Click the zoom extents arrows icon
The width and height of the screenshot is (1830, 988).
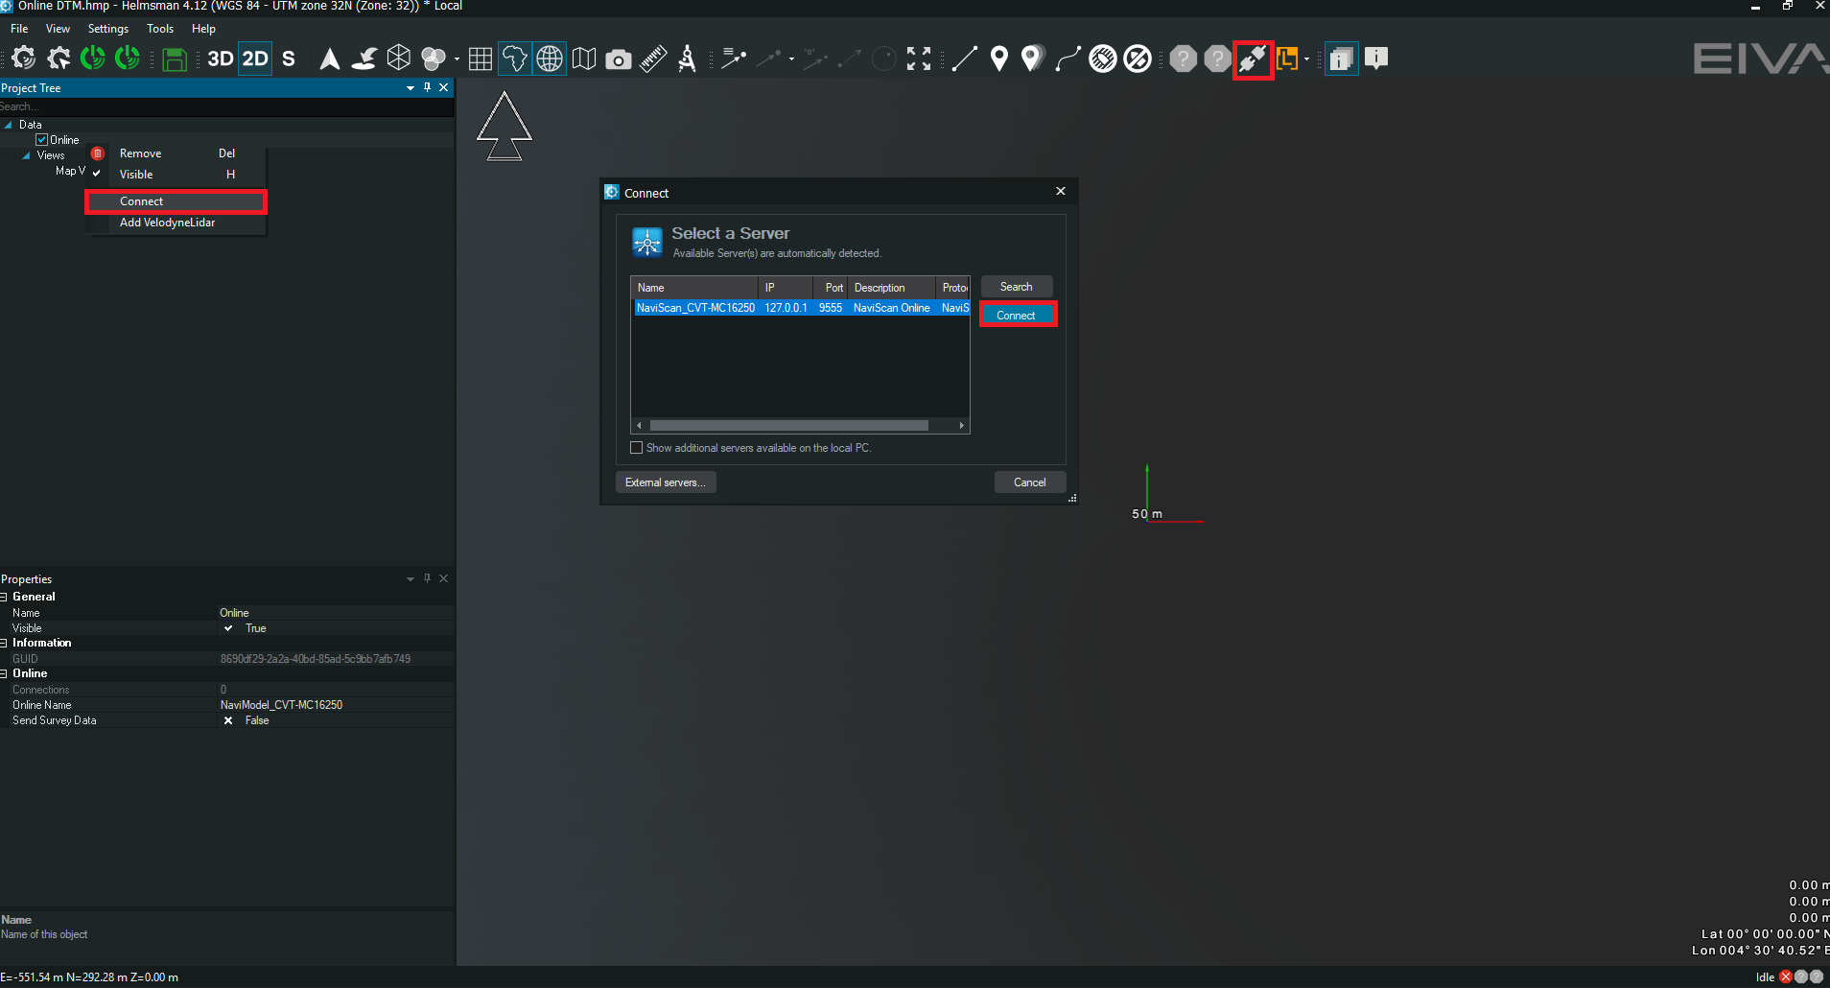(919, 59)
